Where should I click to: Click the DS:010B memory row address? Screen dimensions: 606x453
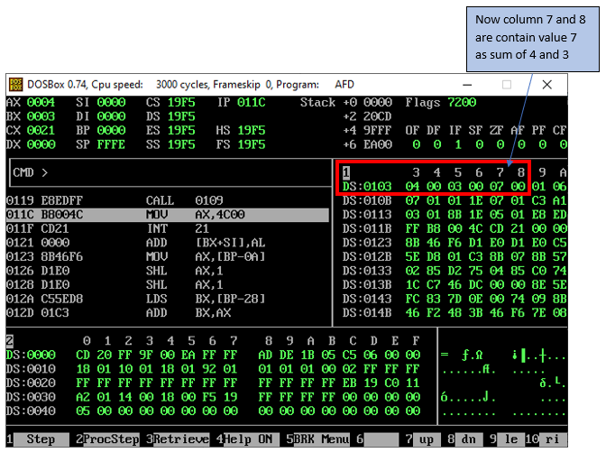click(x=367, y=200)
